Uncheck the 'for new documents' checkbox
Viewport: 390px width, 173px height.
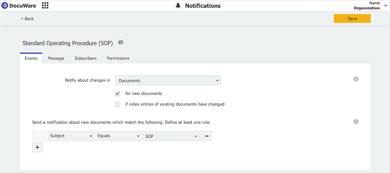[117, 94]
